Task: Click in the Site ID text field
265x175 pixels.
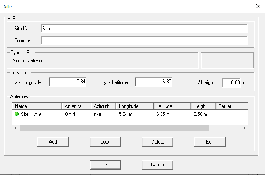Action: pos(144,28)
